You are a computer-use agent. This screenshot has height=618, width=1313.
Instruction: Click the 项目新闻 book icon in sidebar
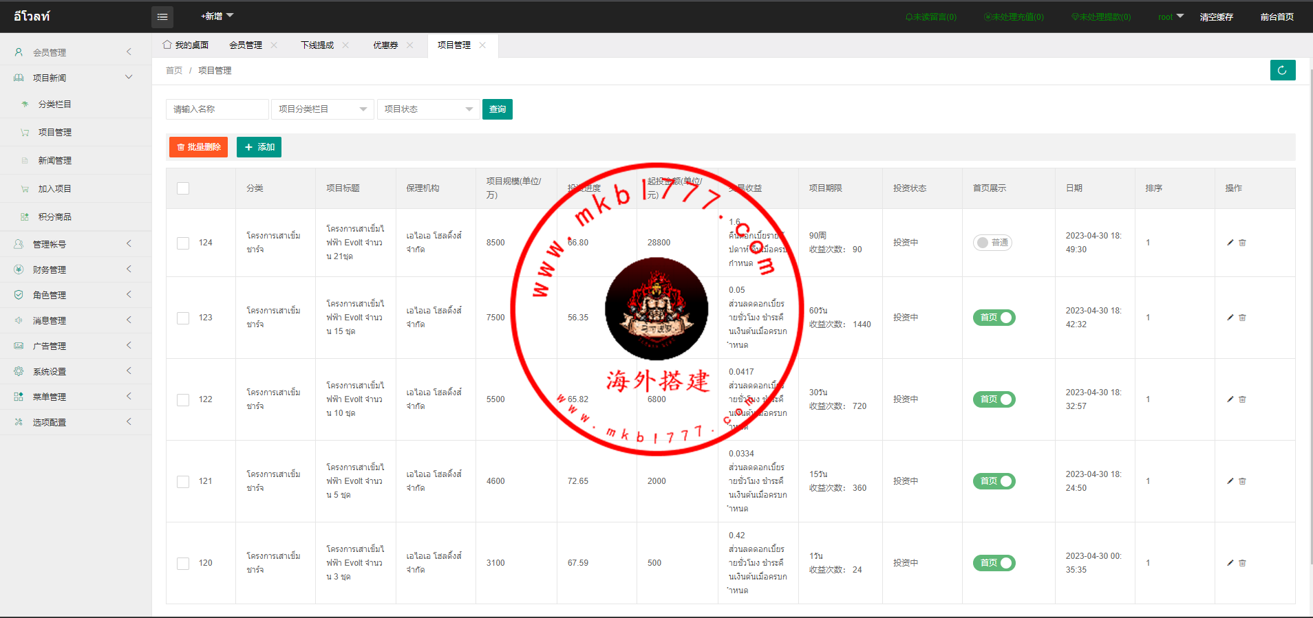tap(19, 78)
